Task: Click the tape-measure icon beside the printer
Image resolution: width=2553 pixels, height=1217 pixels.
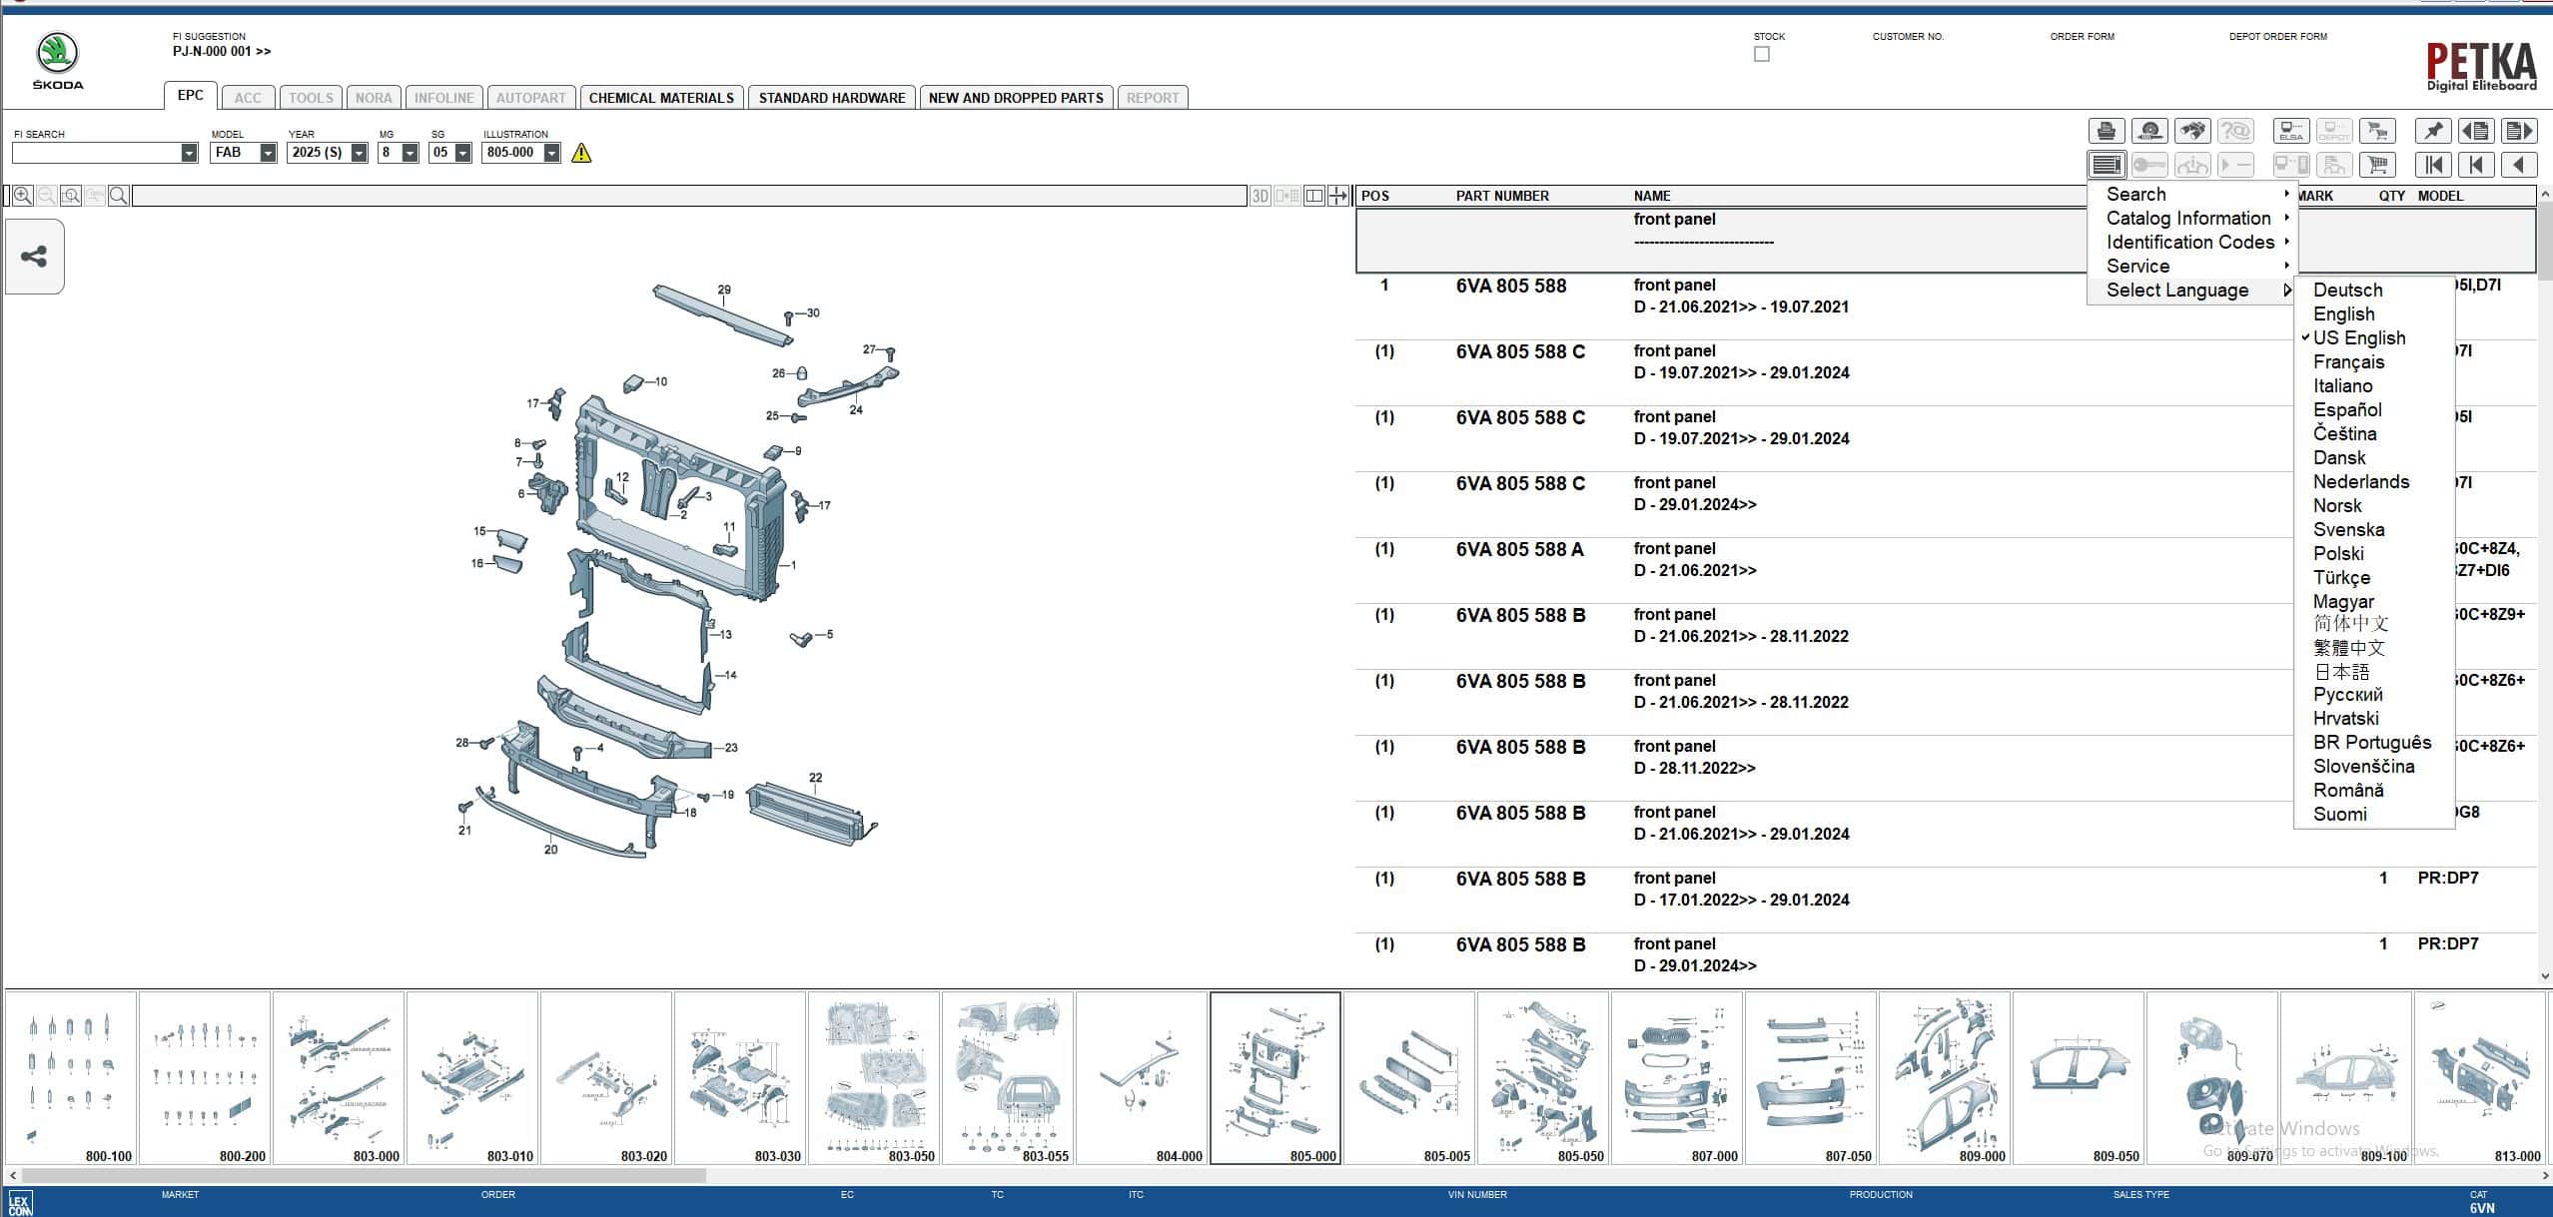Action: [x=2149, y=131]
